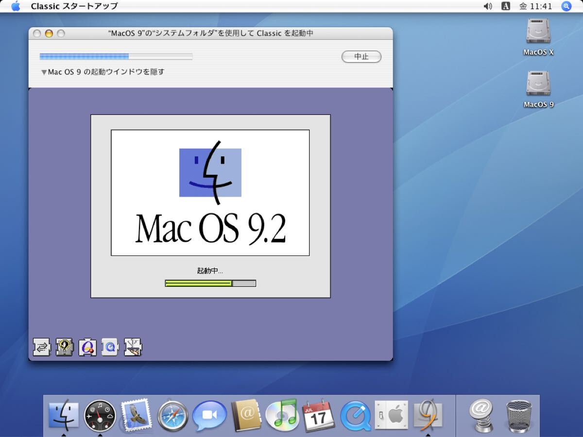Open Address Book in the Dock

click(246, 416)
